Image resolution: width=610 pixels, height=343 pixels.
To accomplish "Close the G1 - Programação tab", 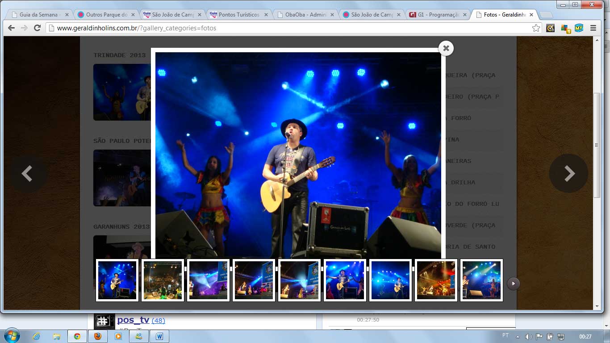I will point(465,15).
